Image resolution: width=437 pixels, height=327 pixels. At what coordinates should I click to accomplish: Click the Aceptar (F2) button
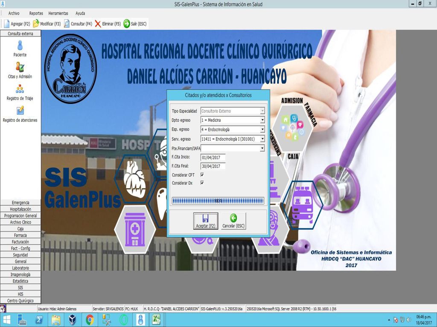pyautogui.click(x=206, y=221)
